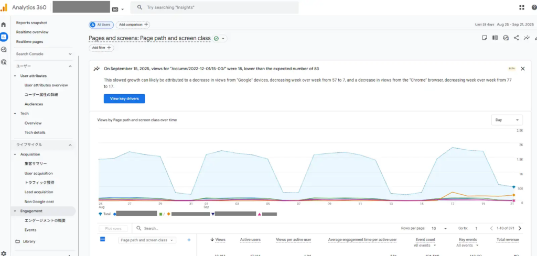The height and width of the screenshot is (256, 537).
Task: Click the Add comparison button
Action: pos(133,25)
